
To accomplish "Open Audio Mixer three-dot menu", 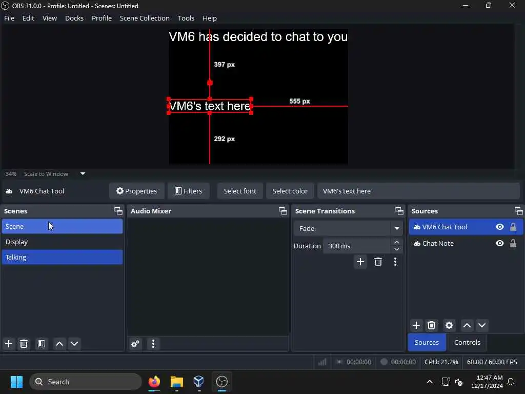I will tap(153, 344).
